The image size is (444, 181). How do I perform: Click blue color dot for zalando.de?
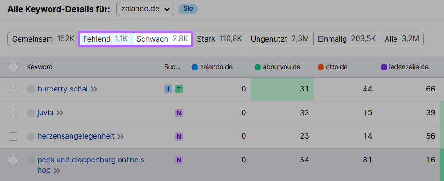pyautogui.click(x=194, y=67)
